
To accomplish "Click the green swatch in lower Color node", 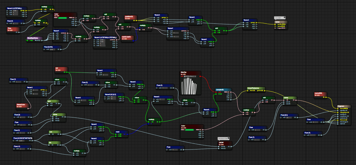I will 189,130.
